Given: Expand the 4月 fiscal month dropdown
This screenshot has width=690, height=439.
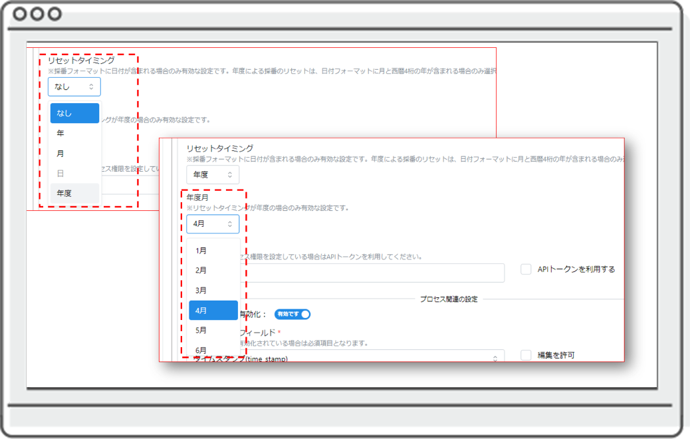Looking at the screenshot, I should 212,224.
